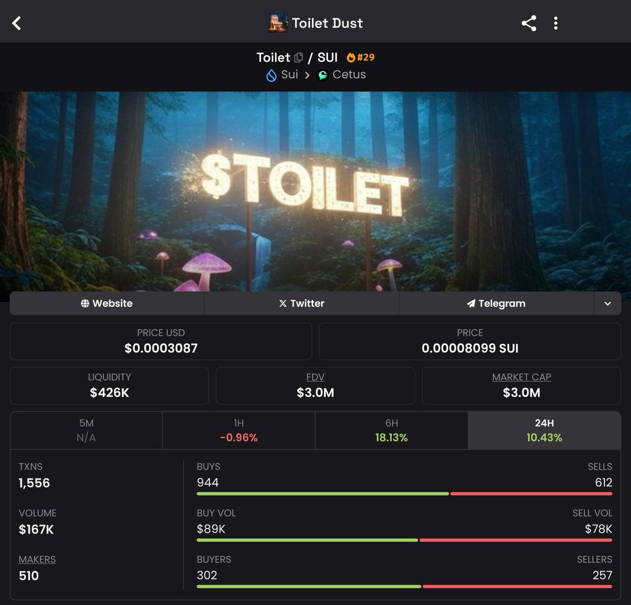This screenshot has height=605, width=631.
Task: Go back with the left arrow icon
Action: [16, 23]
